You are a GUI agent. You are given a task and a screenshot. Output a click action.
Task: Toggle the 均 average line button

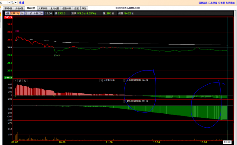[18, 13]
